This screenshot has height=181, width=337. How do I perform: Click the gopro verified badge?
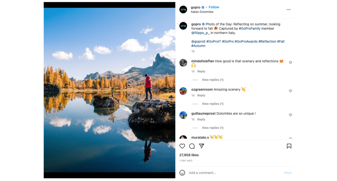(203, 7)
